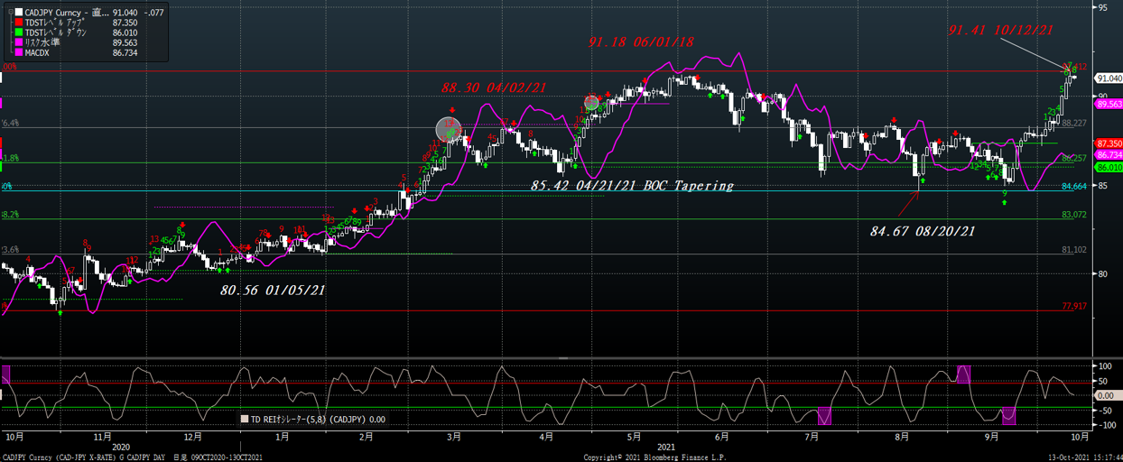Image resolution: width=1123 pixels, height=462 pixels.
Task: Click the magenta 86.734 MACDX axis tag
Action: [1108, 156]
